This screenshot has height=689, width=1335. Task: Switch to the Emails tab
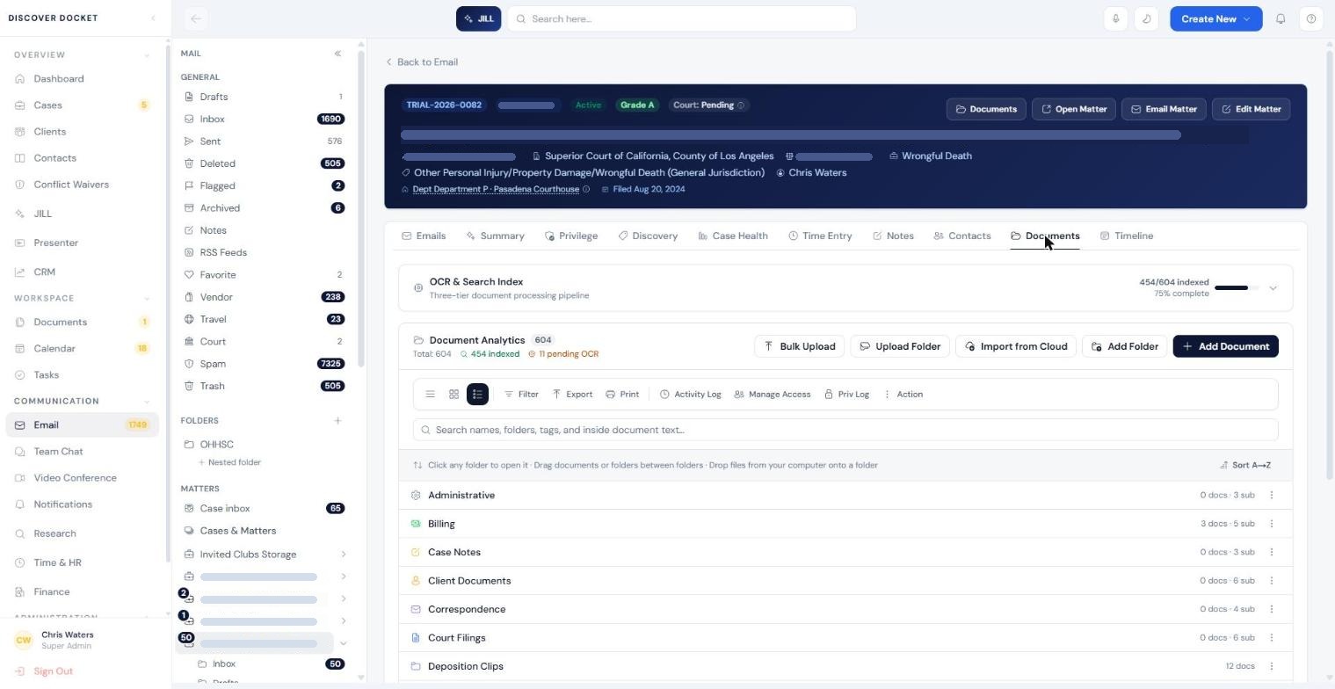[424, 236]
